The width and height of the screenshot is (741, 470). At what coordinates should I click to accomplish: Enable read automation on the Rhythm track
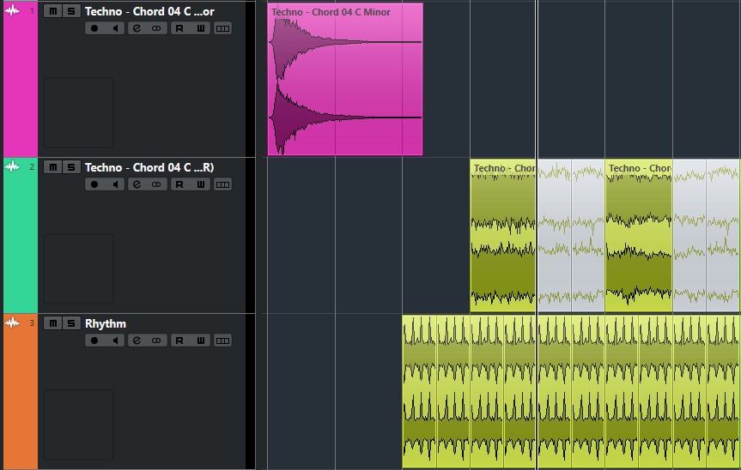pos(179,340)
